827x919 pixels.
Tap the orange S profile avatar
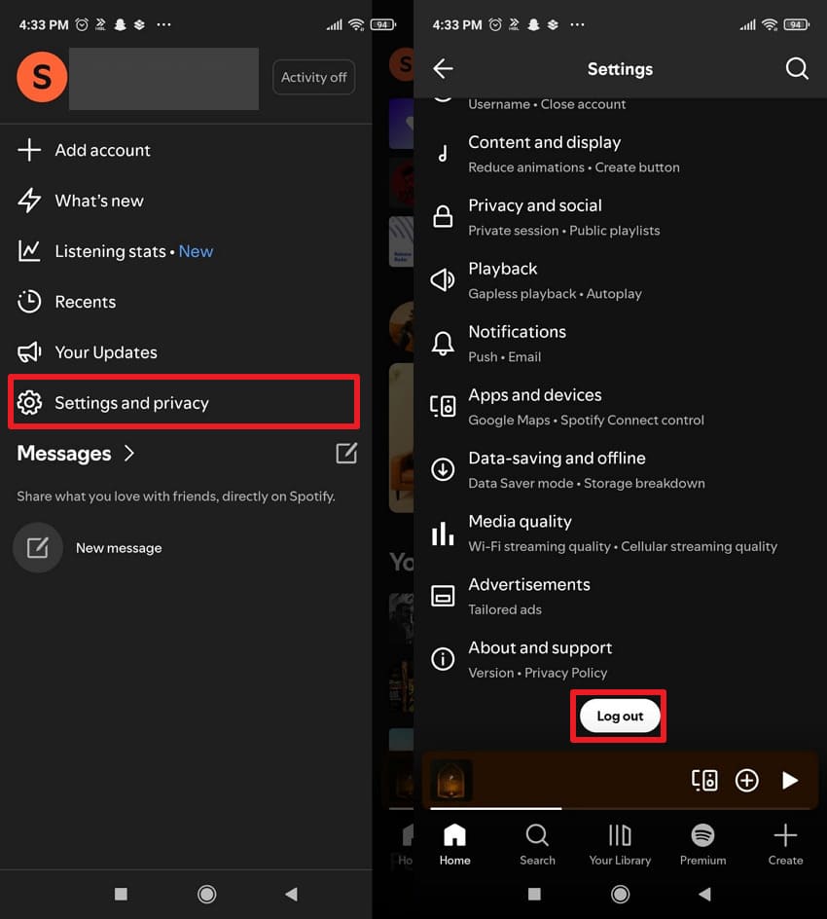coord(42,77)
